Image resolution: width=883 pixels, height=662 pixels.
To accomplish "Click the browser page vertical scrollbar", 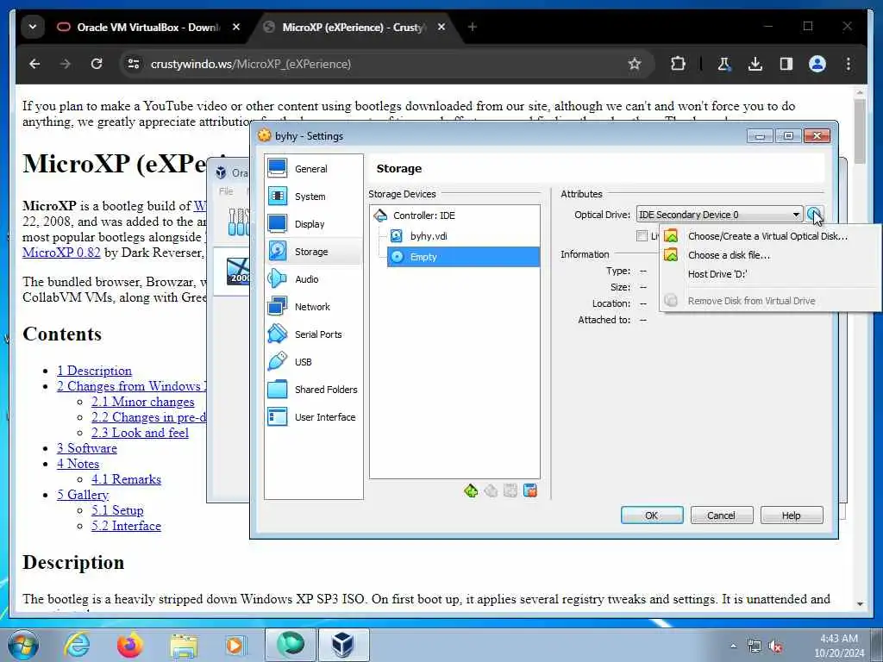I will pos(860,131).
